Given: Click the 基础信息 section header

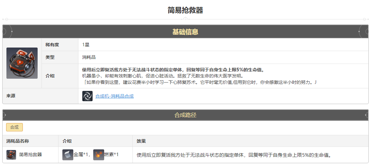Looking at the screenshot, I should click(x=185, y=32).
